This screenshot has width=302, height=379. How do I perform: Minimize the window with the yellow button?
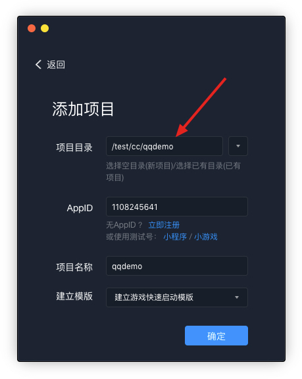coord(45,28)
